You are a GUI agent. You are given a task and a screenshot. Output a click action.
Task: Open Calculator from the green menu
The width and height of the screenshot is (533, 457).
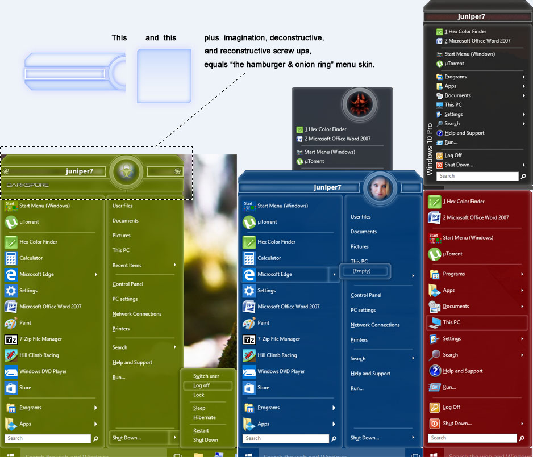click(x=31, y=258)
